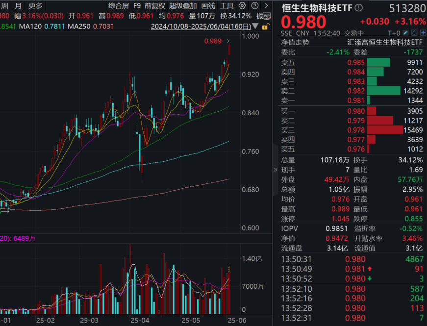Show more toolbar items with right chevron
The height and width of the screenshot is (326, 427).
click(266, 5)
